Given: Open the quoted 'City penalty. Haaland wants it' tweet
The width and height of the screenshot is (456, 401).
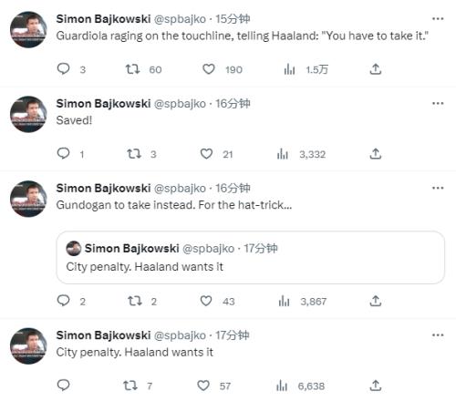Looking at the screenshot, I should pos(251,258).
